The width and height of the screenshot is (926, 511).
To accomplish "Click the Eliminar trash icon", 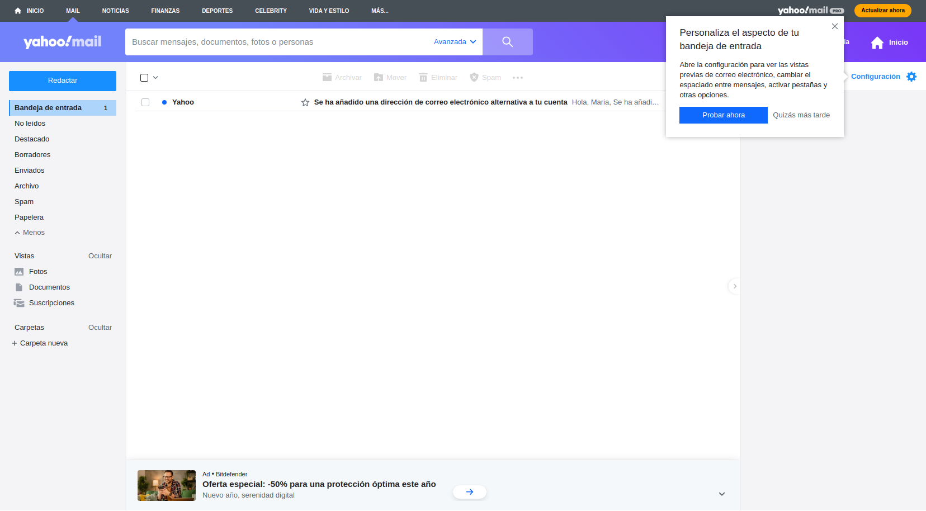I will click(423, 78).
